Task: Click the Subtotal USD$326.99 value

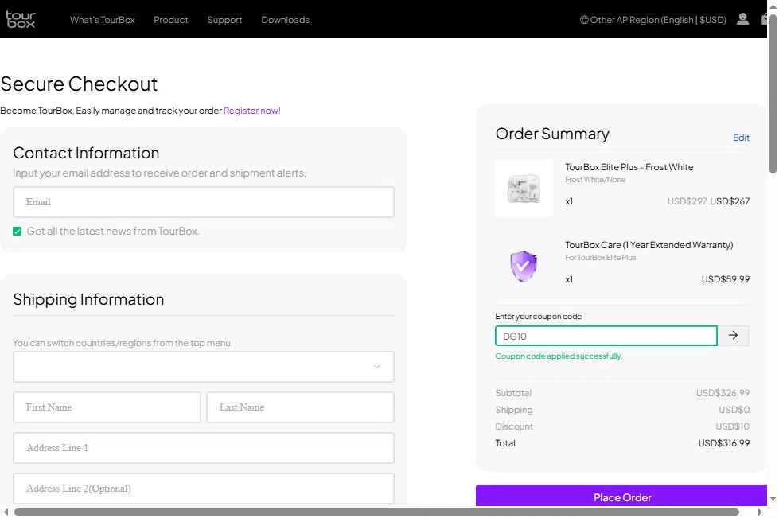Action: coord(723,393)
